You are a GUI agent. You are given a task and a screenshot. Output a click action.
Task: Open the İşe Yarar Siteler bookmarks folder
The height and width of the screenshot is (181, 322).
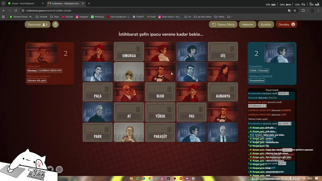point(203,17)
